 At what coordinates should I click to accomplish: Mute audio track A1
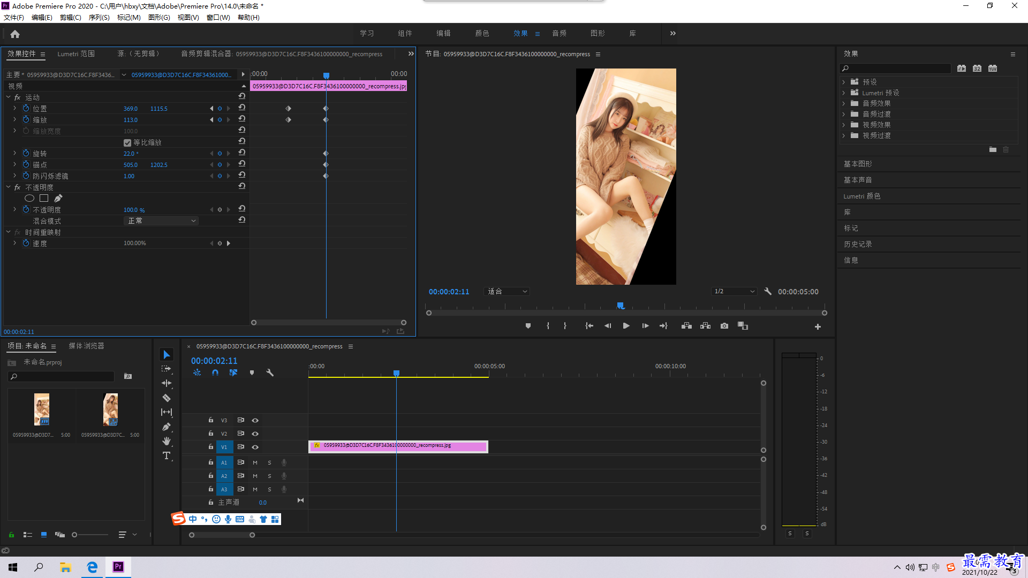click(255, 463)
